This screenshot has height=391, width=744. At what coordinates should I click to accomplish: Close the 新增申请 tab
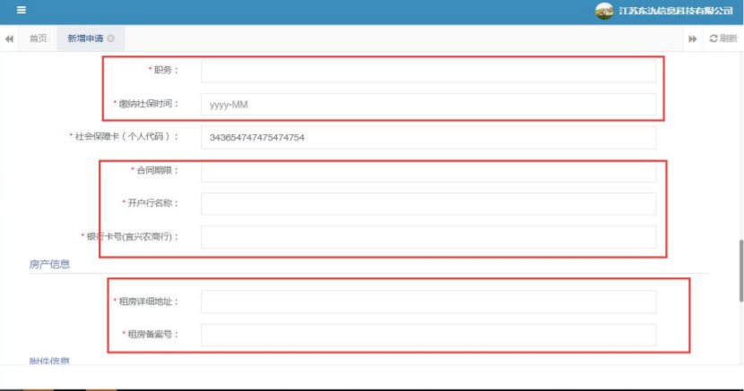click(111, 38)
